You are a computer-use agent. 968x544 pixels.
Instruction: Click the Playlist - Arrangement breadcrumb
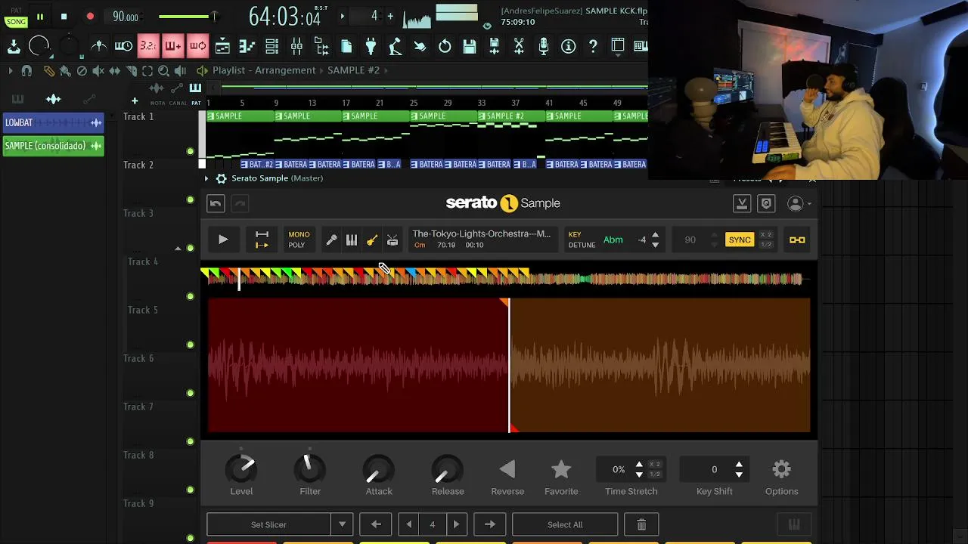click(x=264, y=70)
